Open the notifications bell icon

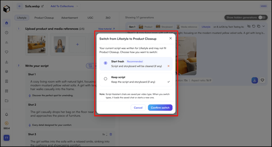coord(6,115)
